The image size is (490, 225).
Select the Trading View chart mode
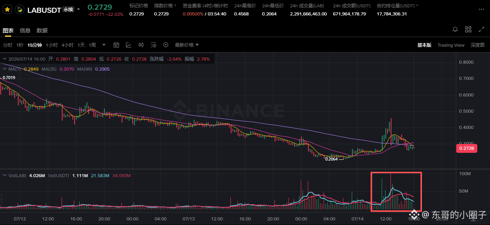click(451, 45)
